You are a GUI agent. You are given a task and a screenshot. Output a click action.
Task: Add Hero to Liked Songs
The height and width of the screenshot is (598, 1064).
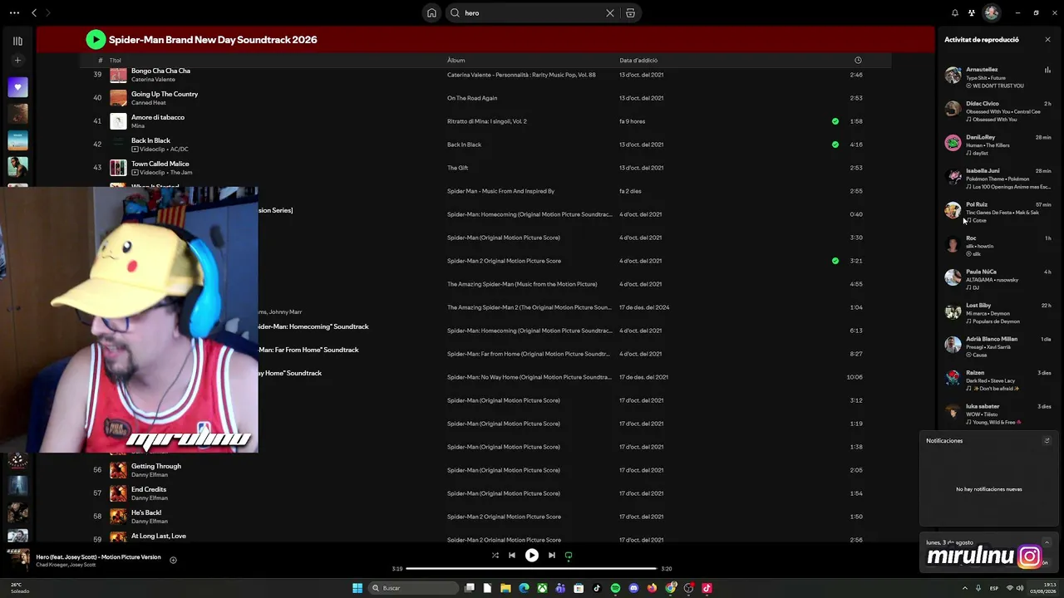(173, 560)
